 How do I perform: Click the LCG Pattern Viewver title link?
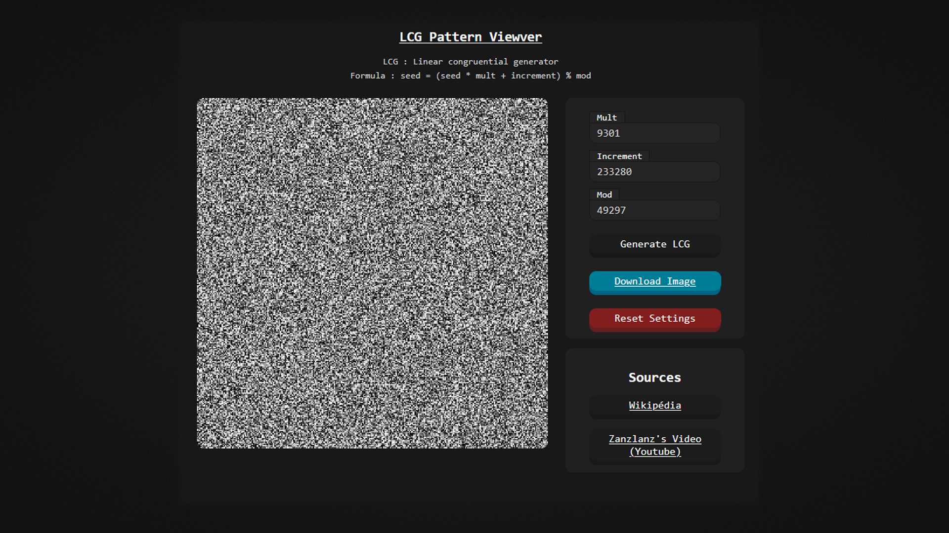(x=470, y=37)
